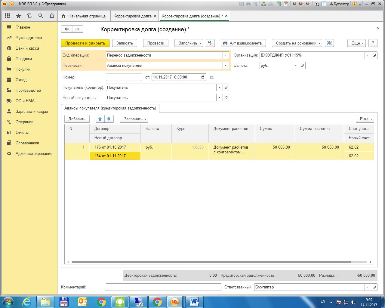Move row up with blue arrow
This screenshot has height=308, width=385.
pos(100,119)
